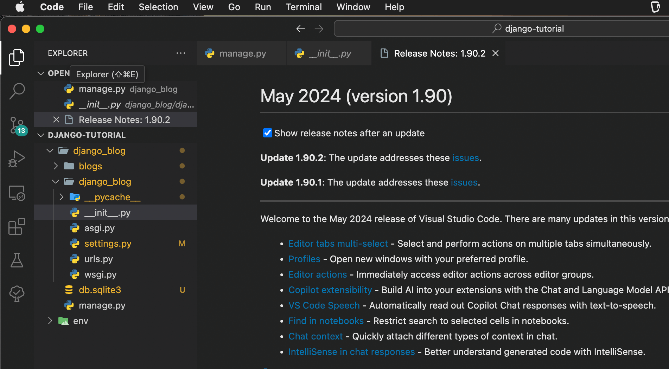This screenshot has height=369, width=669.
Task: Click the django-tutorial search bar
Action: point(528,29)
